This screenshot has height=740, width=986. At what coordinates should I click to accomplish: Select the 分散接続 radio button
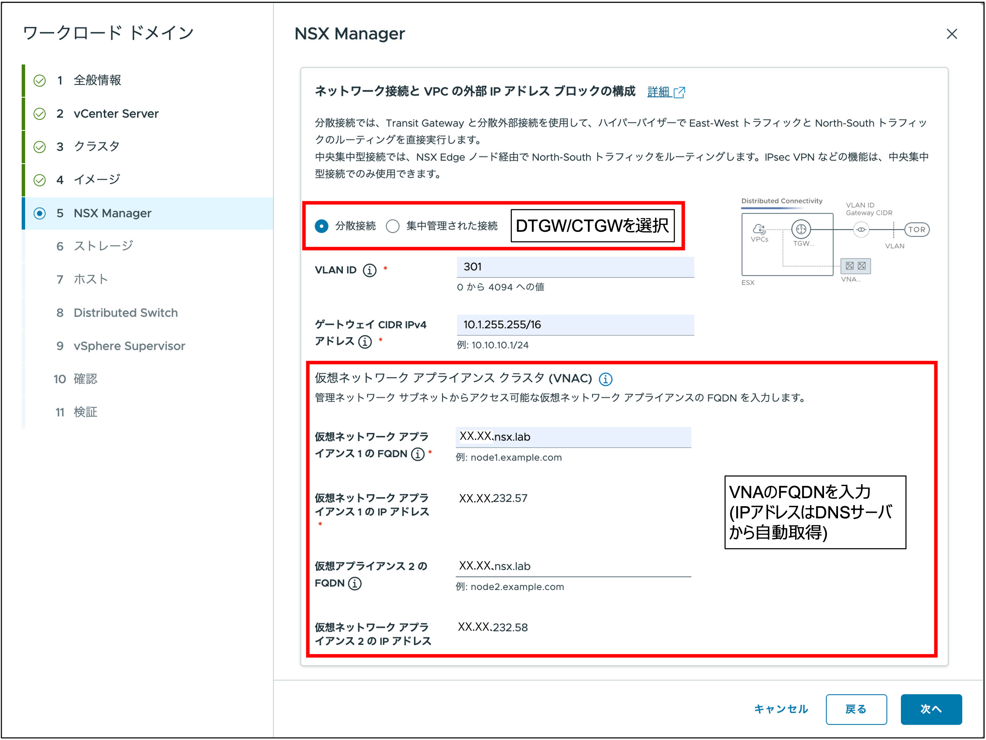tap(322, 226)
